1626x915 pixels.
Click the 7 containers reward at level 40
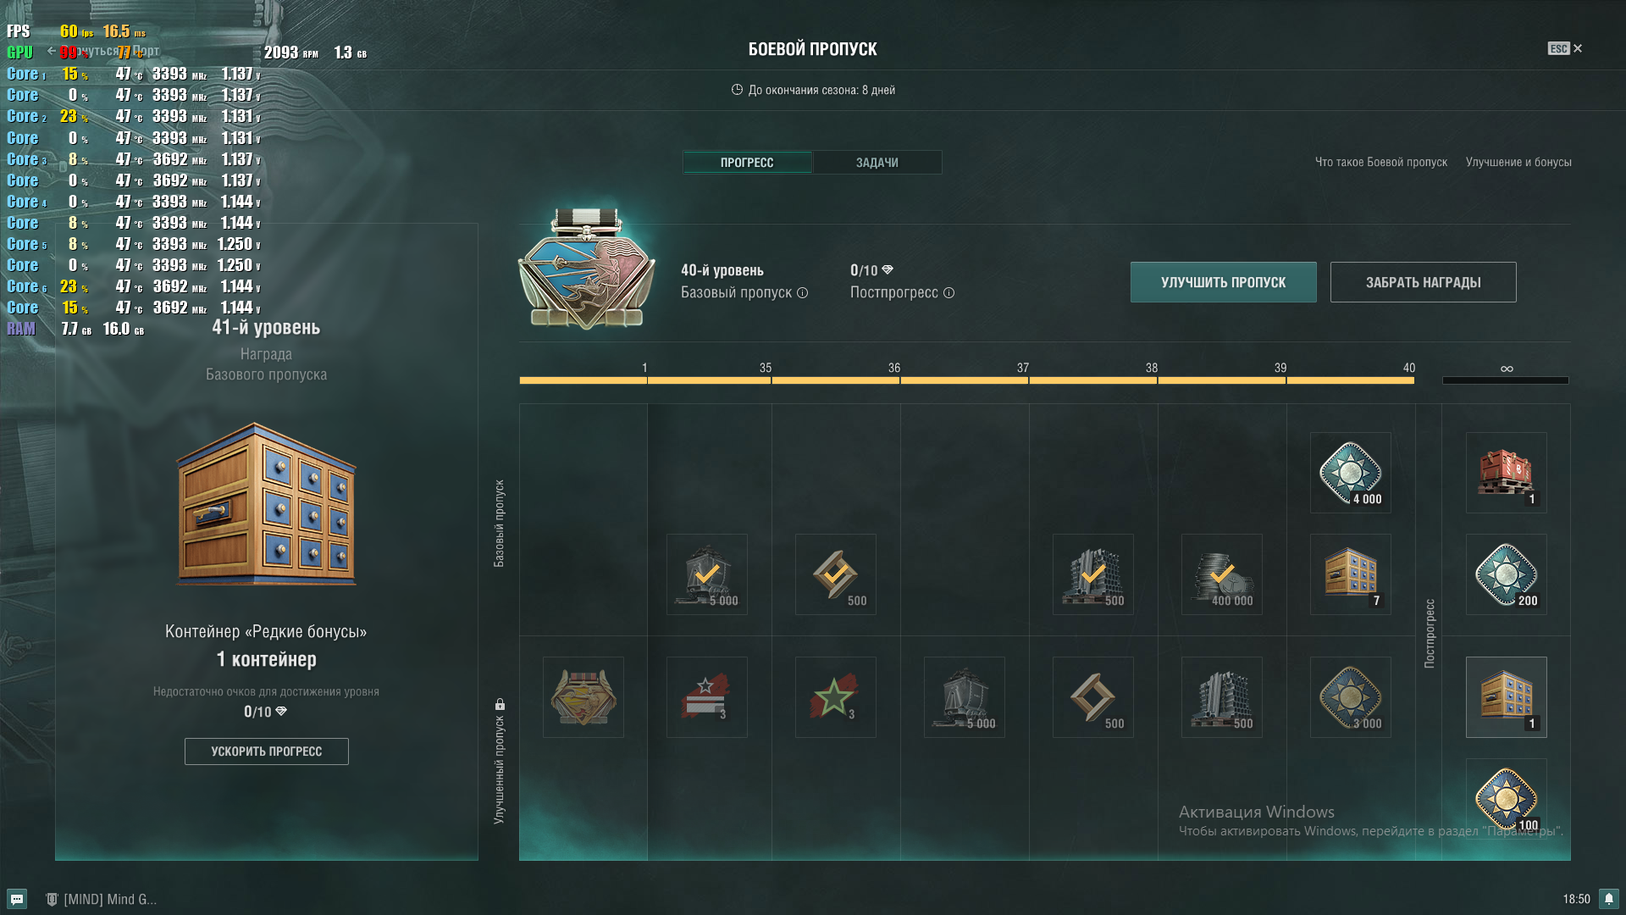(x=1351, y=574)
